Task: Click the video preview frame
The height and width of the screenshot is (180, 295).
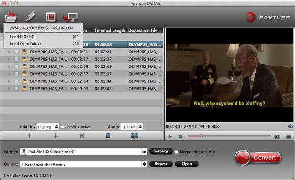Action: pyautogui.click(x=229, y=75)
